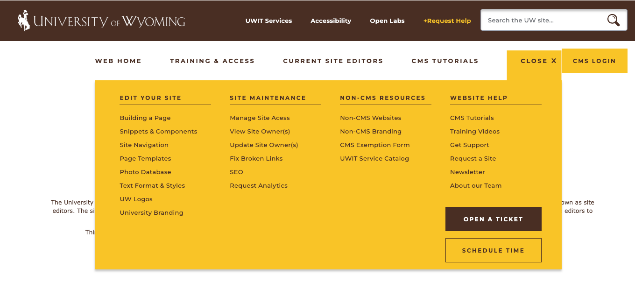Open UWIT Services in top bar
Image resolution: width=635 pixels, height=289 pixels.
(x=268, y=21)
